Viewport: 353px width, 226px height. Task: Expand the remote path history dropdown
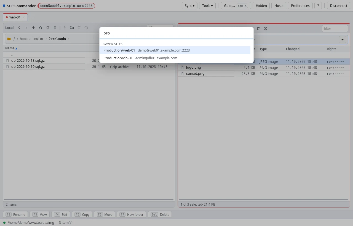343,39
